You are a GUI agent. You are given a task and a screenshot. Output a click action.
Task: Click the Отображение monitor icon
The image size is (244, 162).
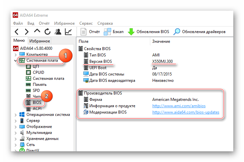22,127
